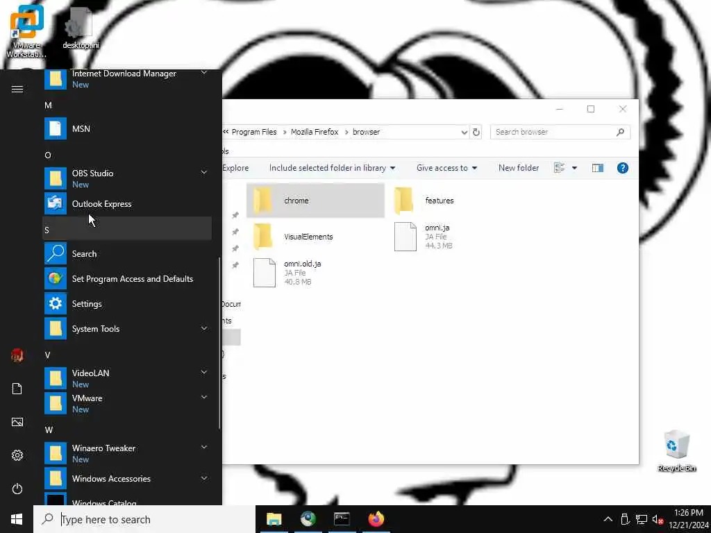Select the omni.ja file
The height and width of the screenshot is (533, 711).
point(457,237)
